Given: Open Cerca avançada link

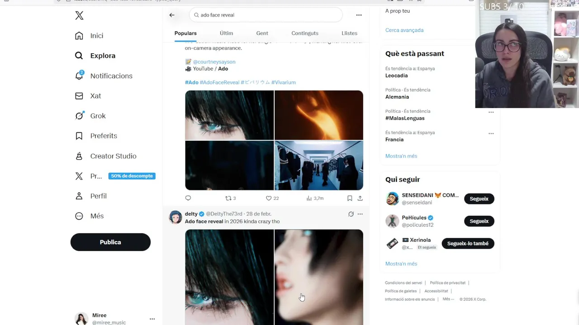Looking at the screenshot, I should [x=404, y=30].
